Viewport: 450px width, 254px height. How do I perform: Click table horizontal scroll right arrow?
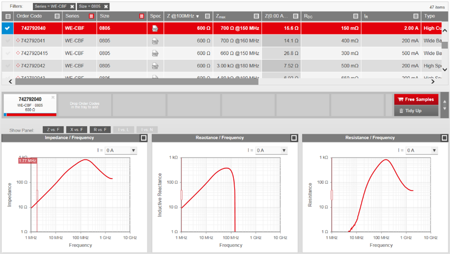432,82
